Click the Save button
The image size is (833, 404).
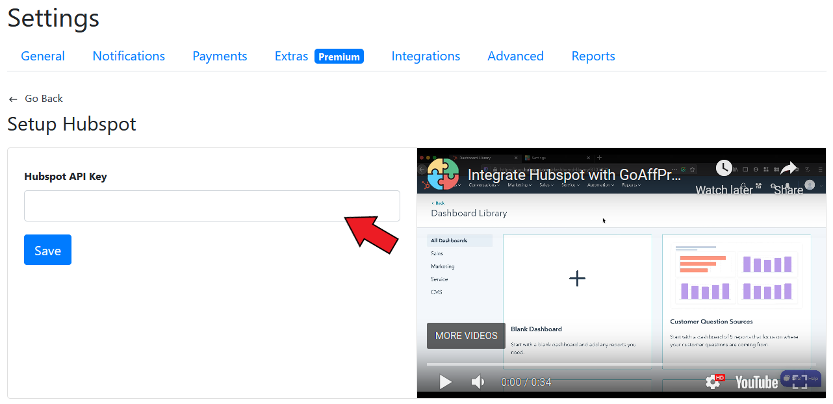pyautogui.click(x=47, y=250)
